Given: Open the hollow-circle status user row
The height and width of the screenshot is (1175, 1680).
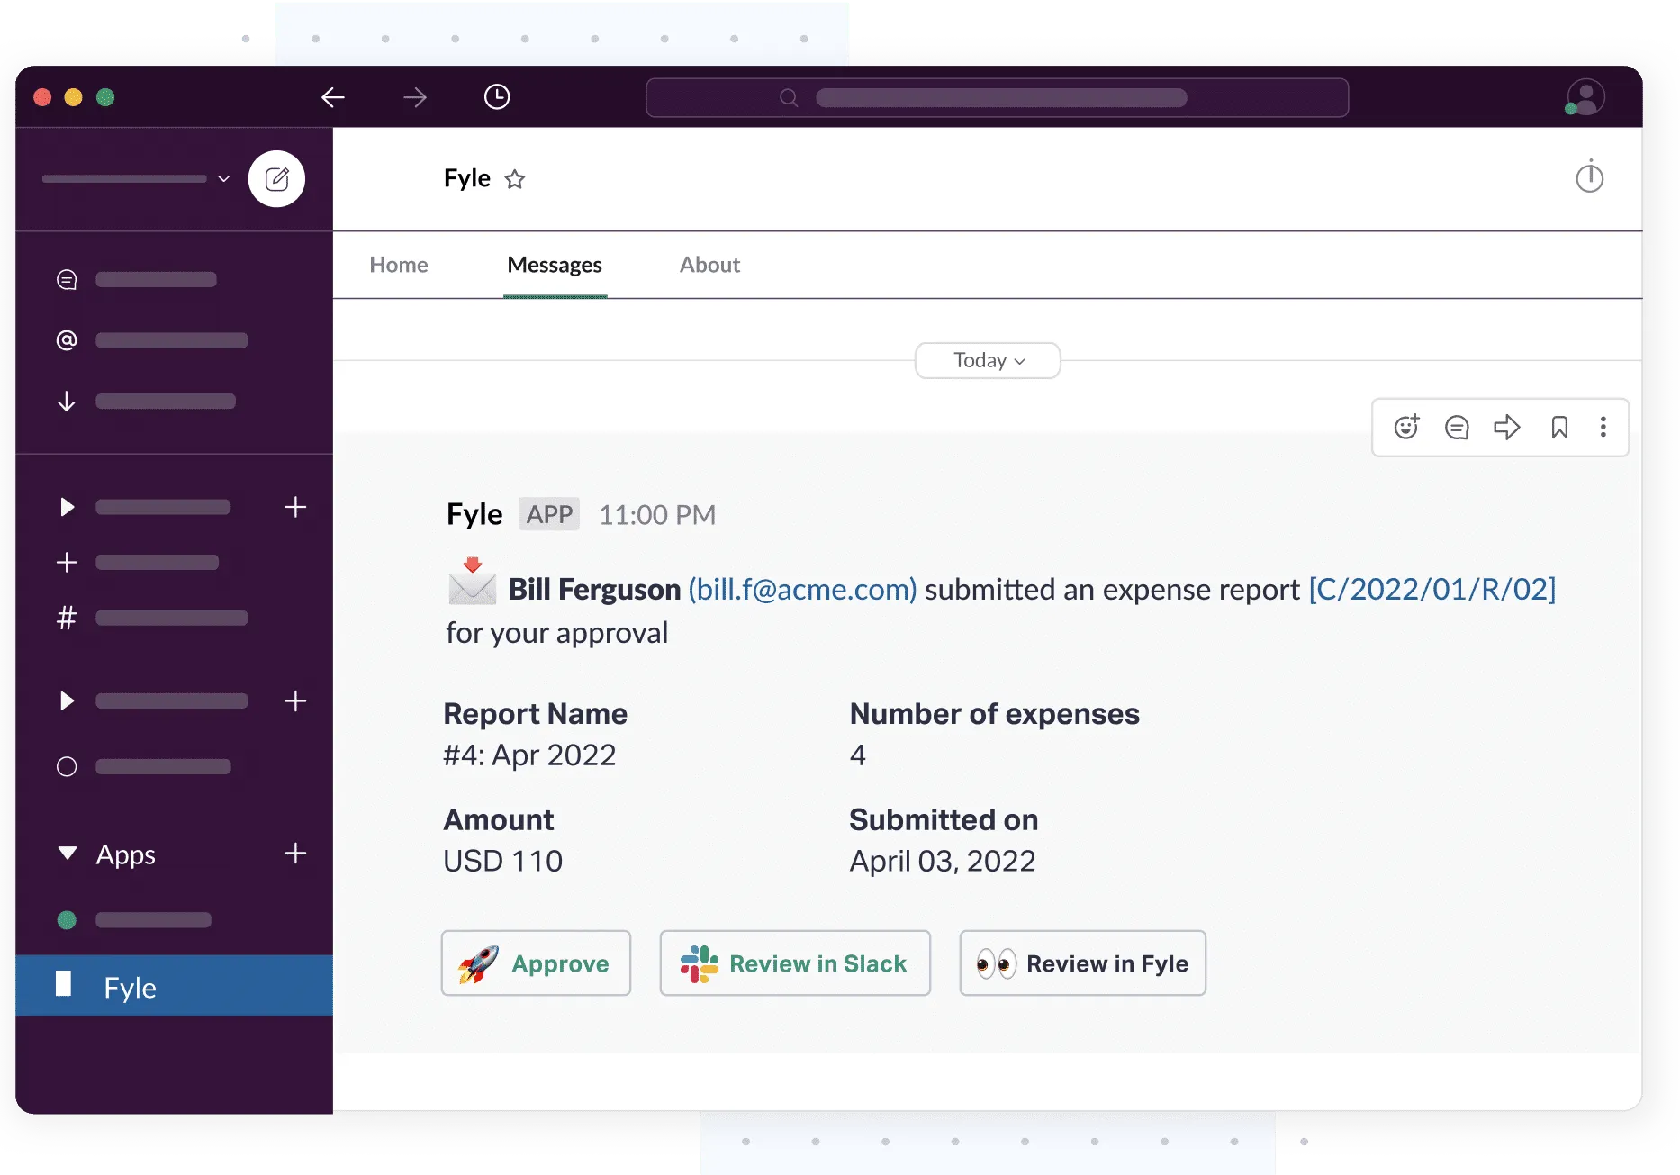Looking at the screenshot, I should [144, 767].
